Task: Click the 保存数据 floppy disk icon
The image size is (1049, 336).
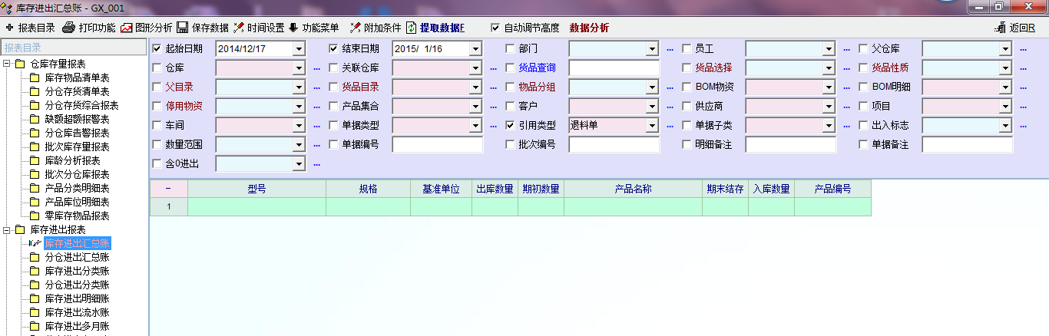Action: coord(183,28)
